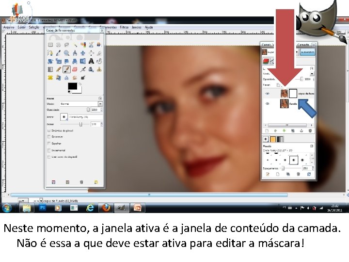Select the Blur/Sharpen drop tool
The image size is (349, 262).
66,78
